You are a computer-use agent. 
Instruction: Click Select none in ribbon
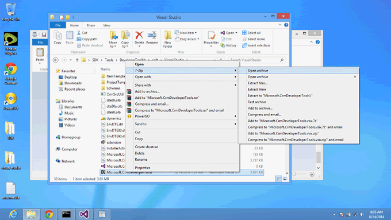tap(254, 39)
